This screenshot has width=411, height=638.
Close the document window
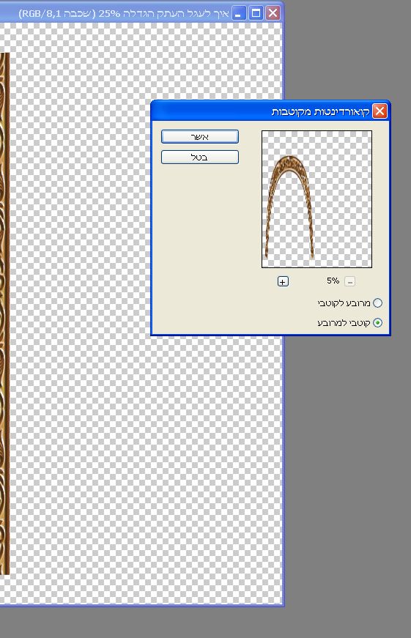[273, 13]
